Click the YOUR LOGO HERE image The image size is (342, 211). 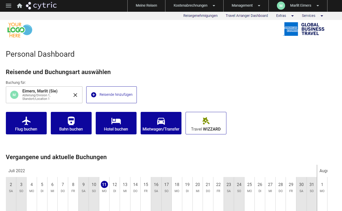point(20,30)
